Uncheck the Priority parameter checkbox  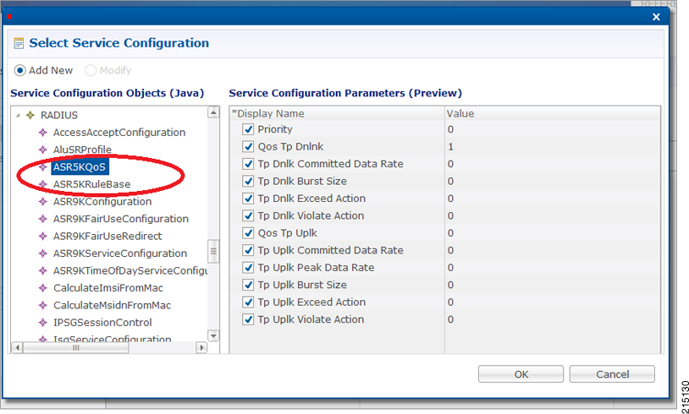[x=248, y=129]
